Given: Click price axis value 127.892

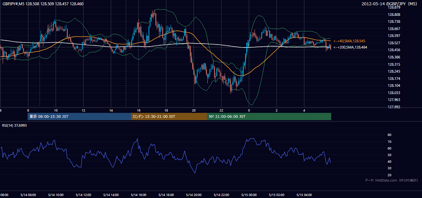Looking at the screenshot, I should coord(394,107).
